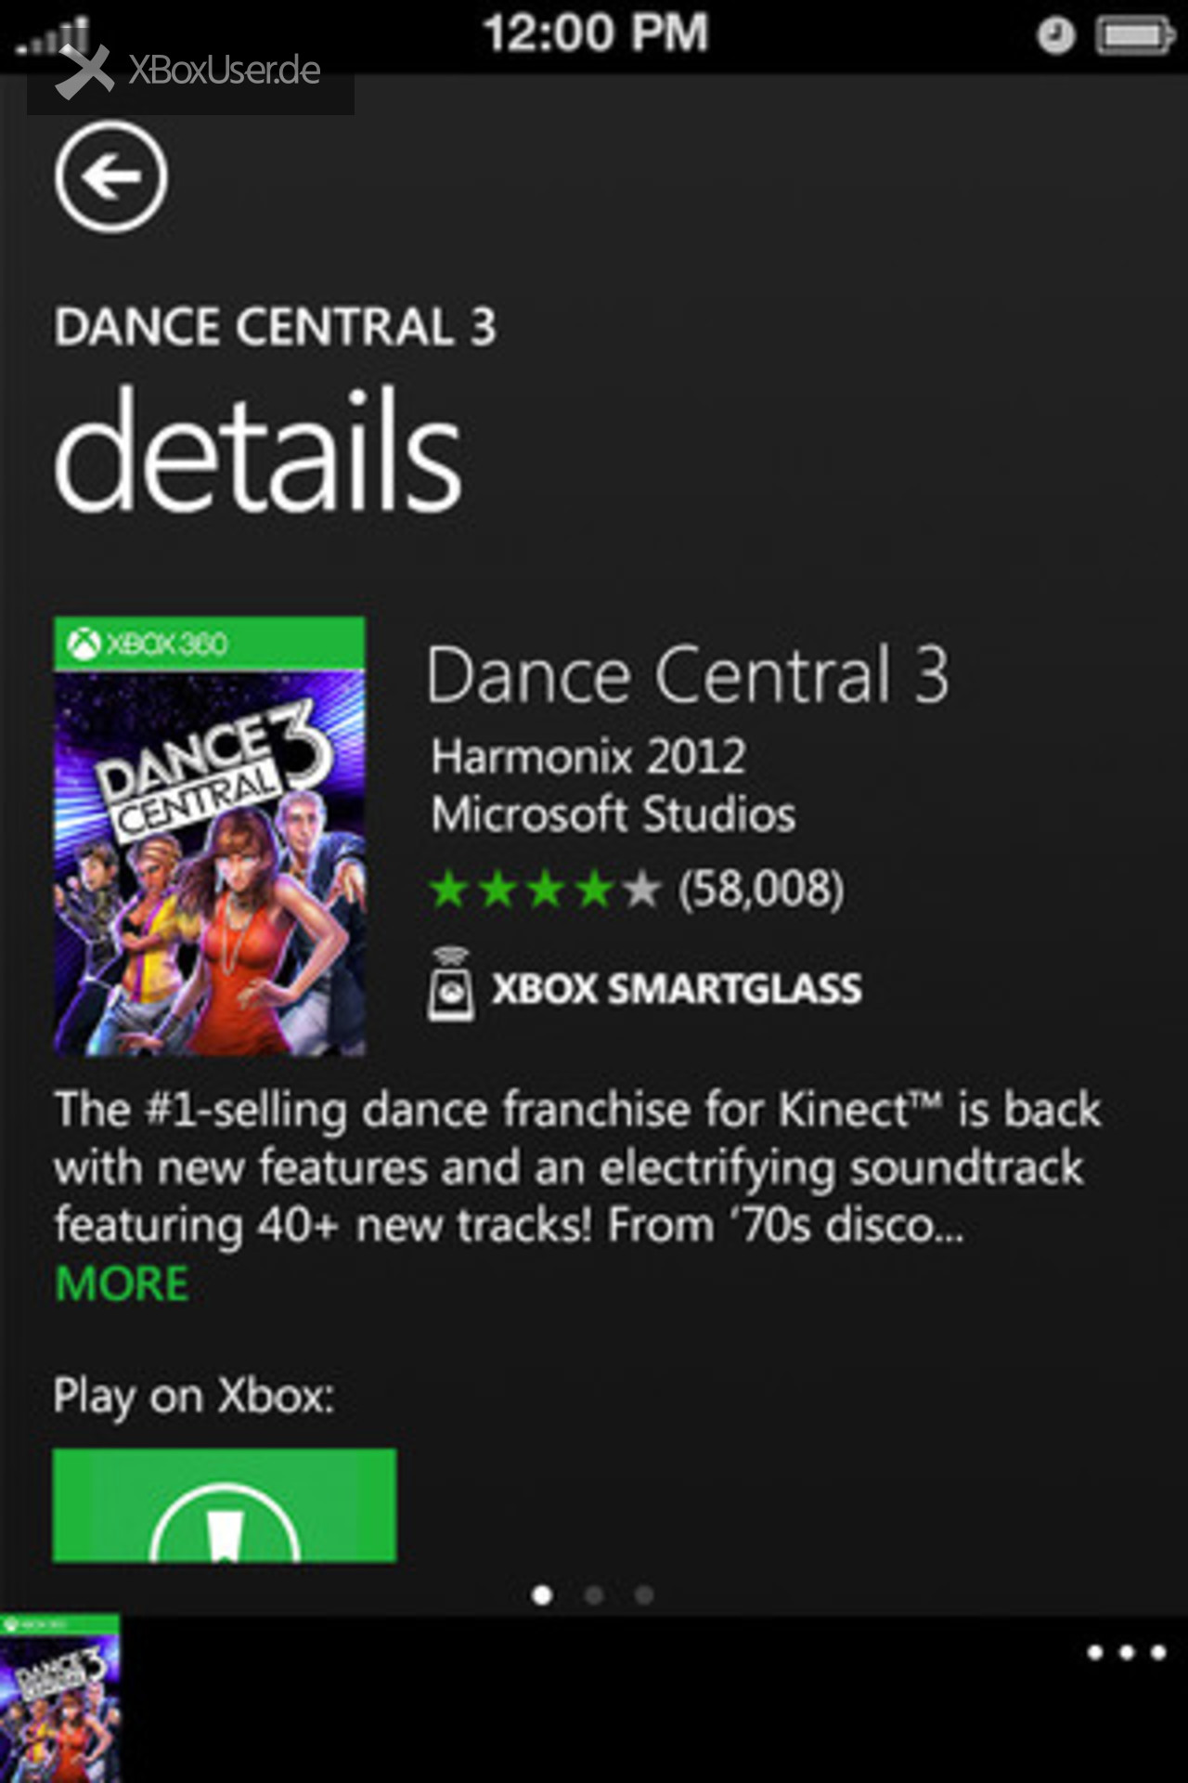Tap the clock icon in status bar
Image resolution: width=1188 pixels, height=1783 pixels.
(1055, 36)
